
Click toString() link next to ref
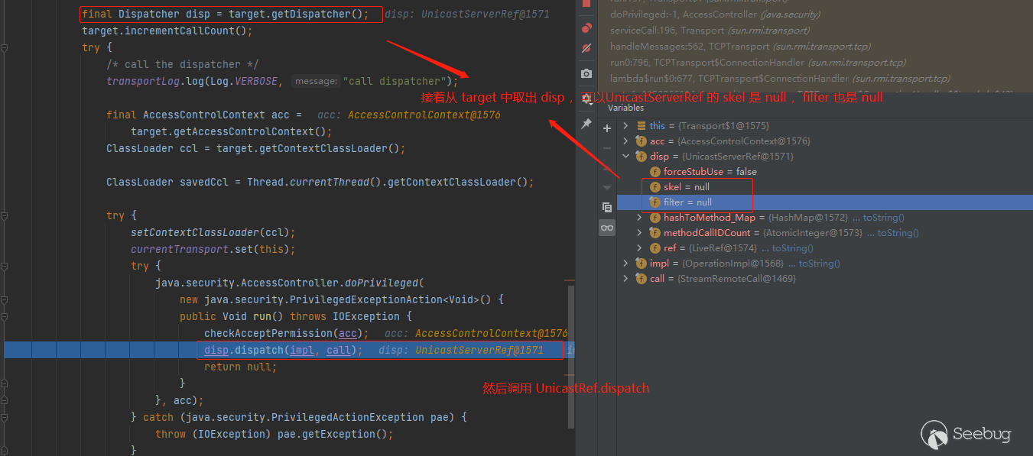coord(792,248)
